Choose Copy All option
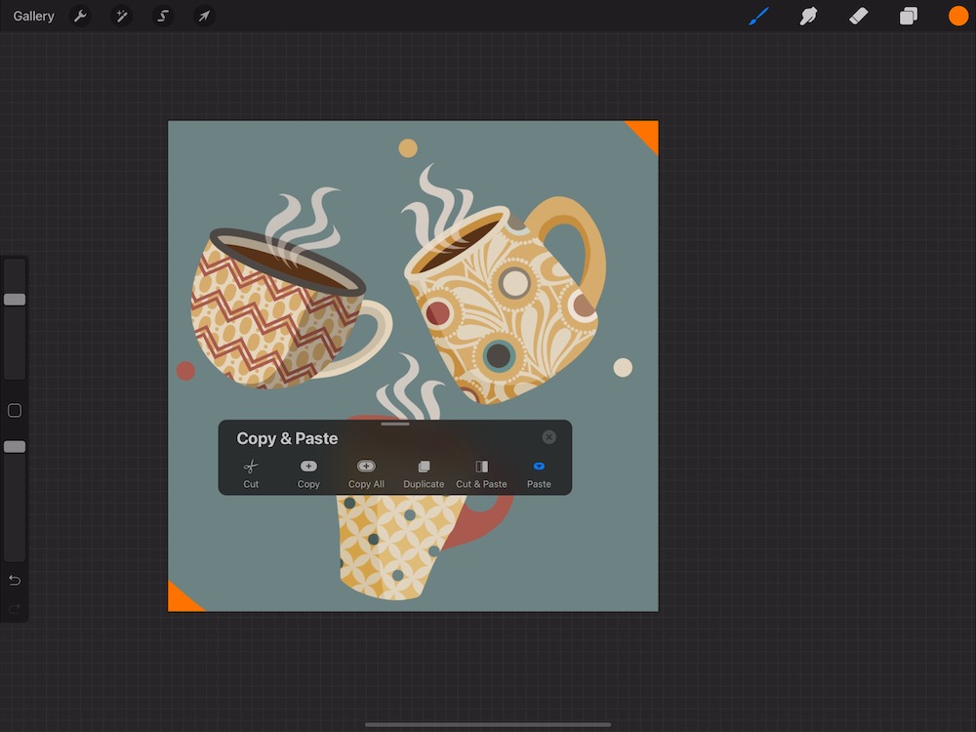The width and height of the screenshot is (976, 732). tap(366, 473)
